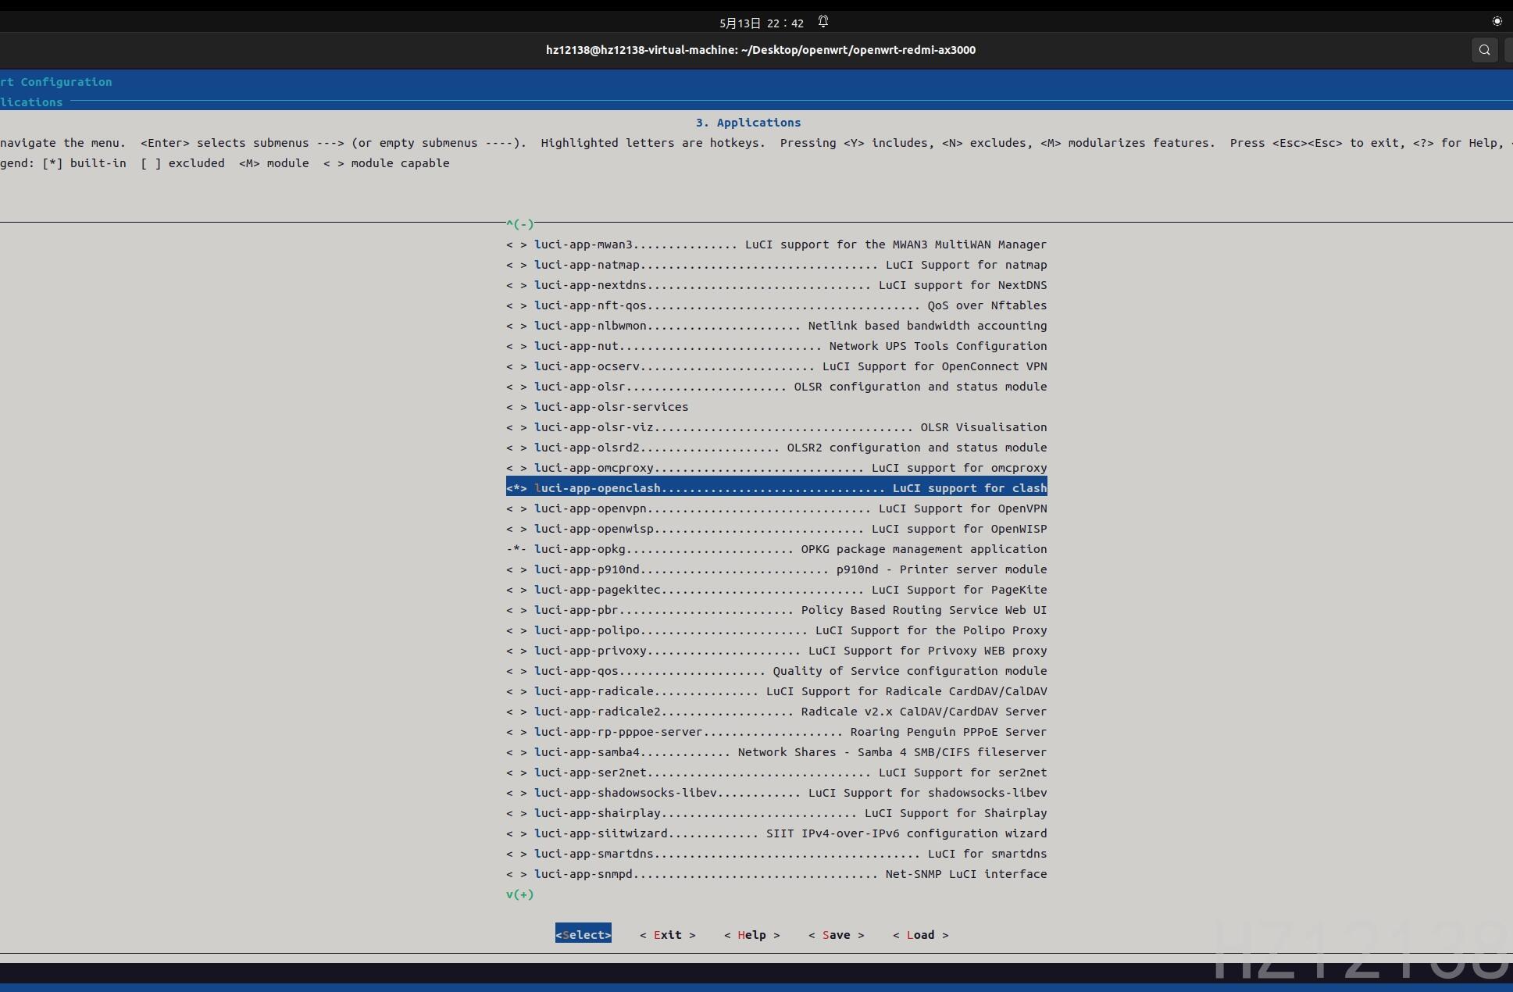1513x992 pixels.
Task: Click the luci-app-olsrd2 row
Action: tap(776, 448)
